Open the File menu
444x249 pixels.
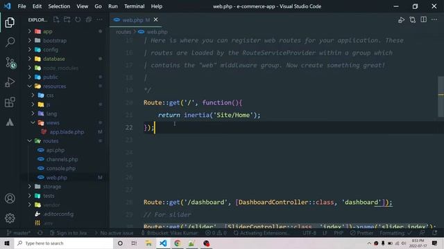(x=22, y=6)
